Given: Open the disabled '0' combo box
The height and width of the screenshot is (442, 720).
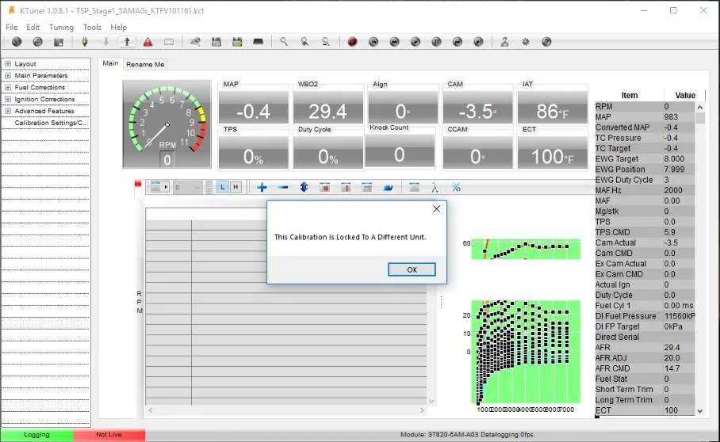Looking at the screenshot, I should tap(188, 187).
